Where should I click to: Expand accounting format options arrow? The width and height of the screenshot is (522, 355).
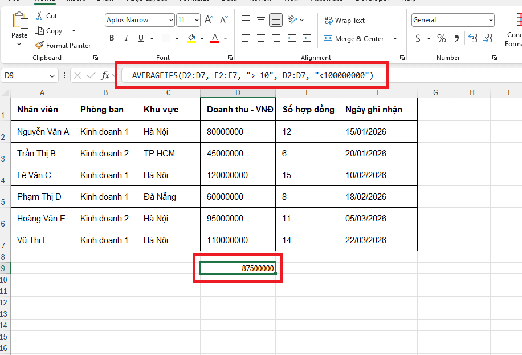click(x=429, y=38)
